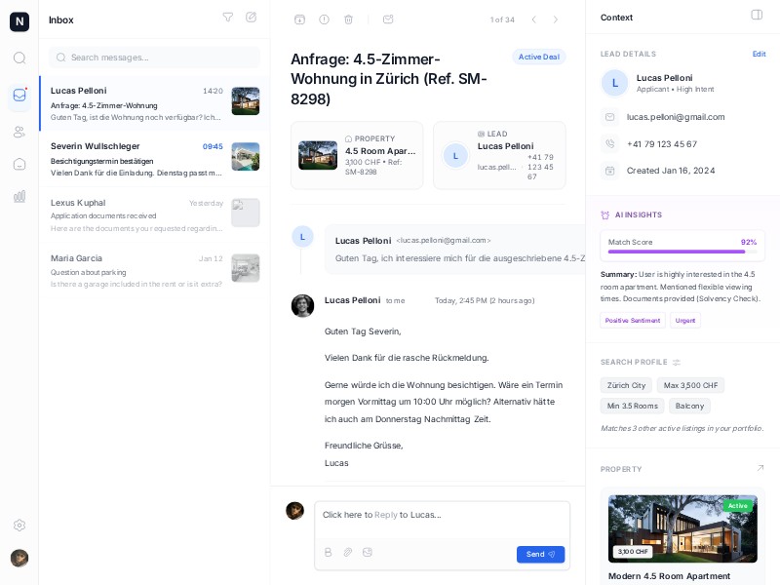This screenshot has width=780, height=585.
Task: Mark the email as important (exclamation icon)
Action: tap(325, 19)
